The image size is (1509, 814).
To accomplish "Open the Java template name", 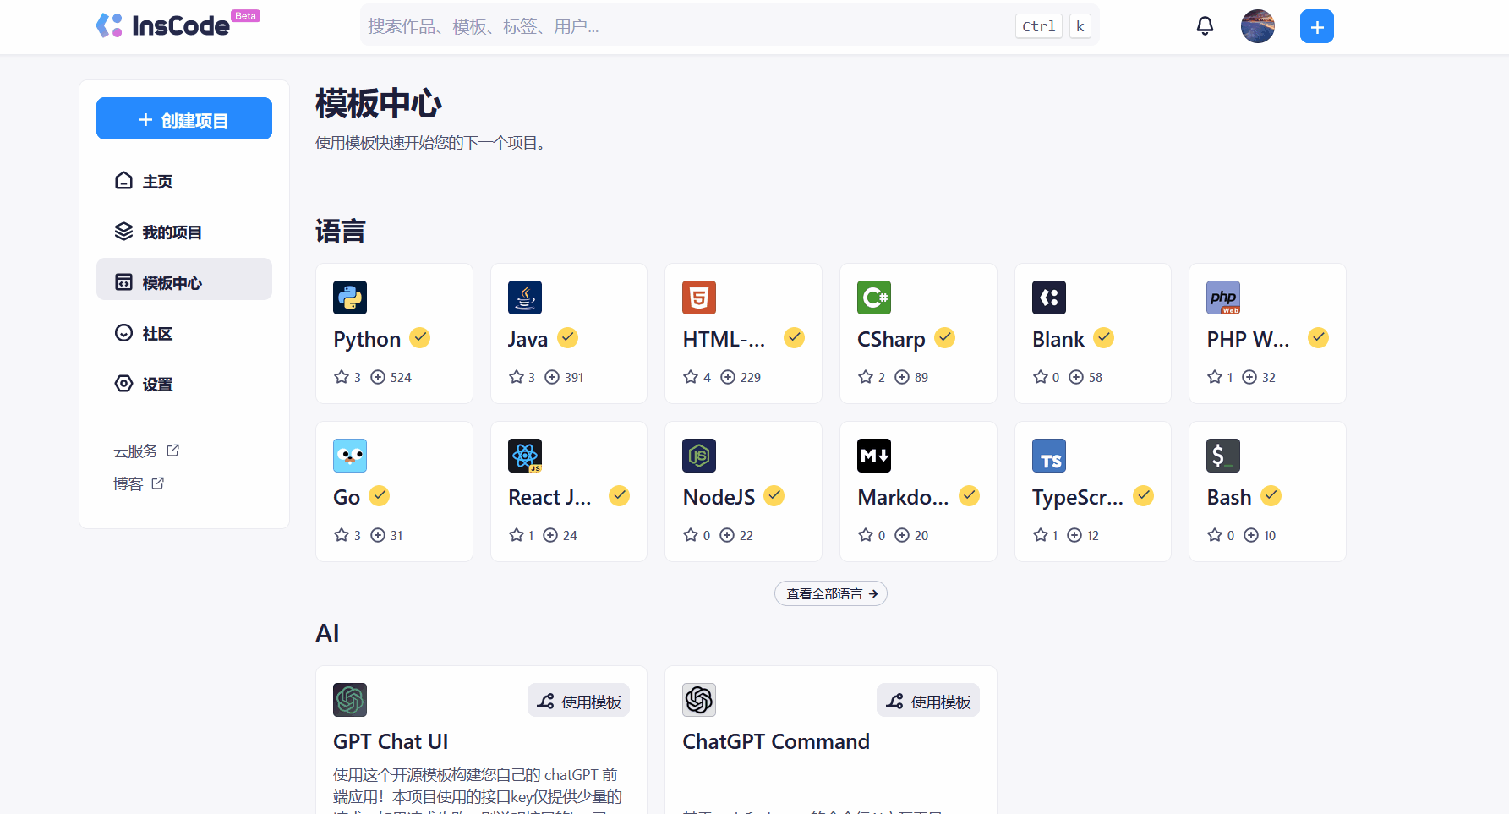I will (528, 339).
